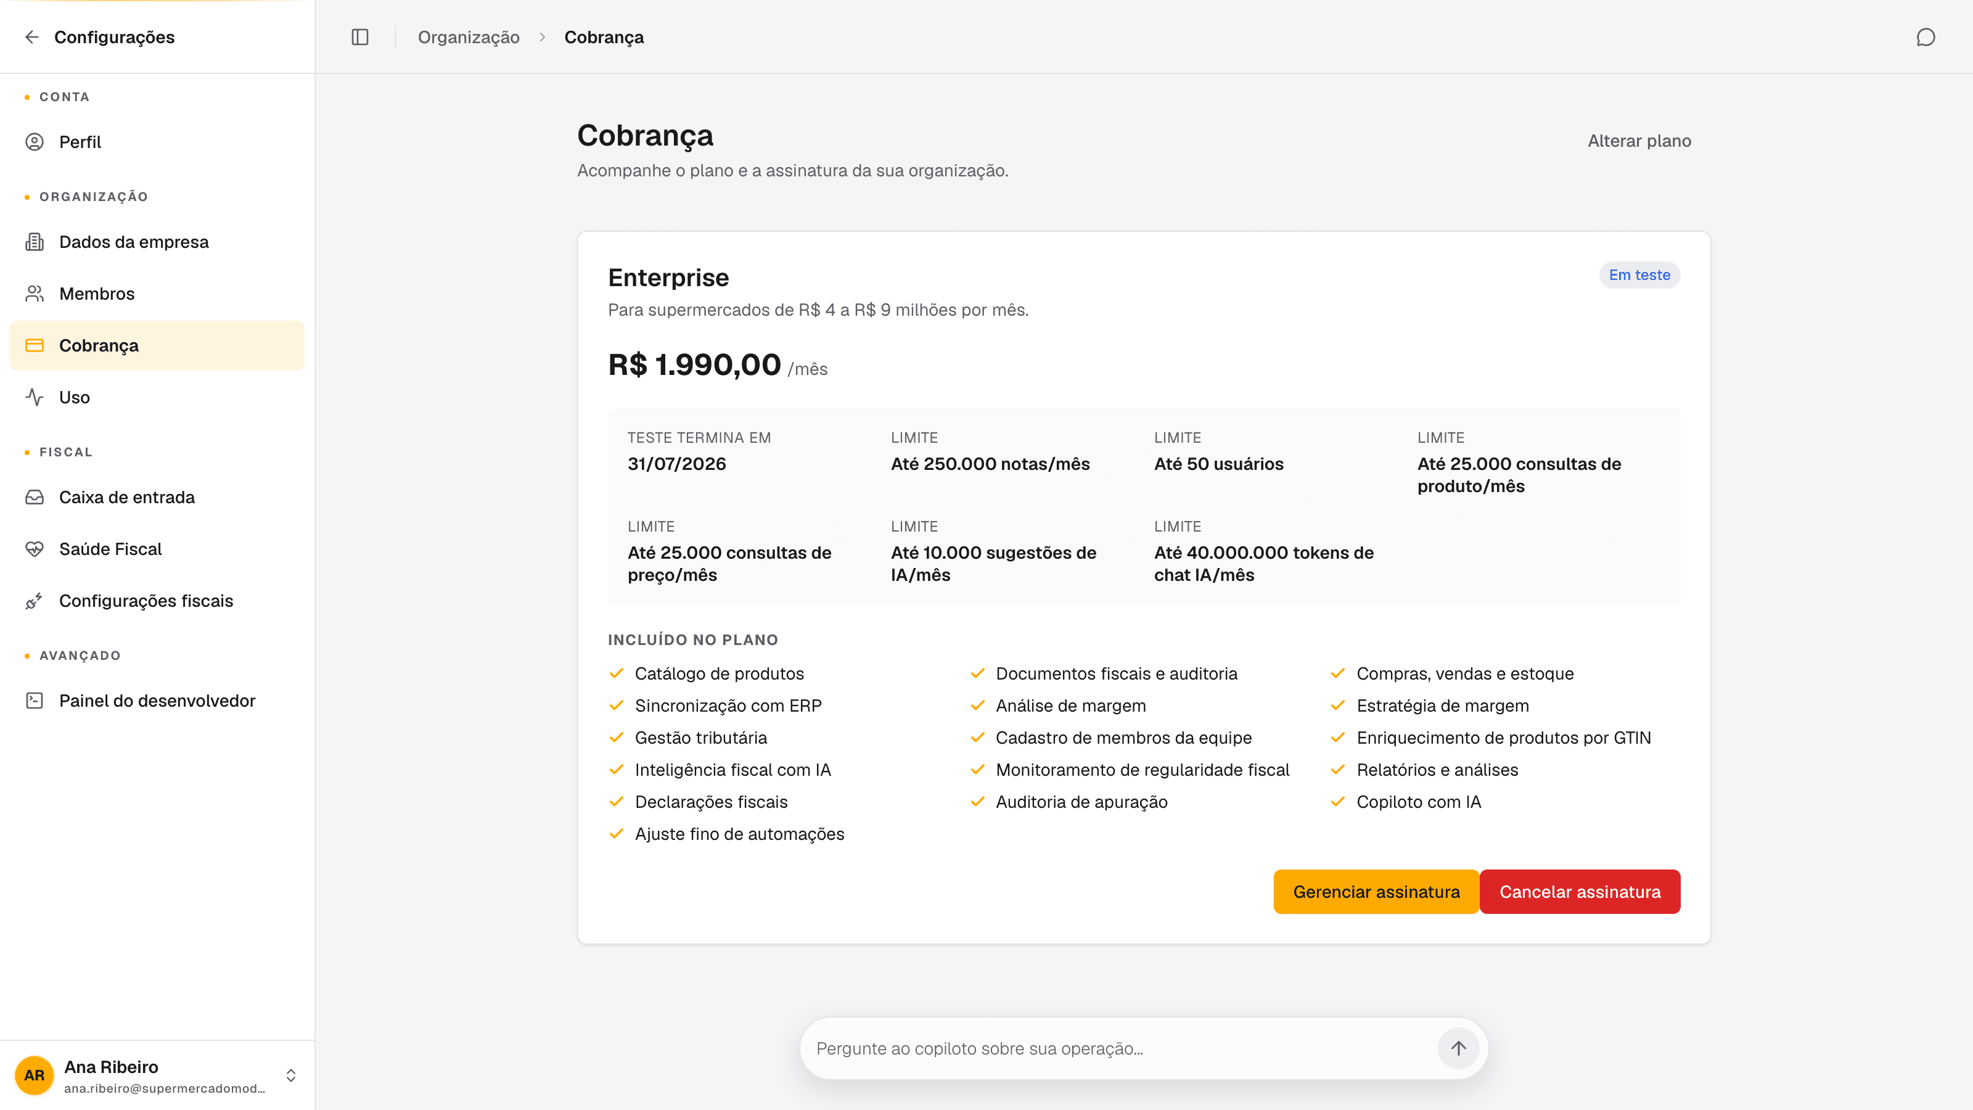Click the Cobrança breadcrumb
This screenshot has width=1973, height=1110.
point(604,37)
